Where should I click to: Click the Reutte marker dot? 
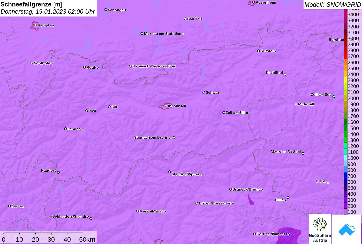pyautogui.click(x=85, y=67)
